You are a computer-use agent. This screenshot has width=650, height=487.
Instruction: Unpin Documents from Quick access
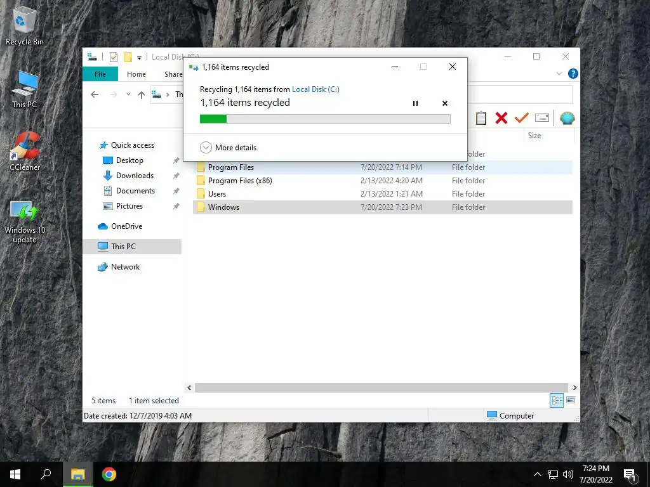tap(176, 191)
